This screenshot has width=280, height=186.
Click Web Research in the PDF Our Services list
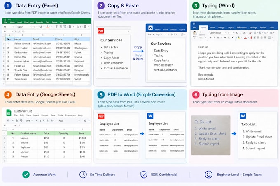click(x=113, y=63)
